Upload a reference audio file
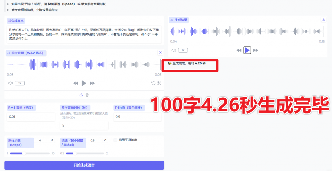 point(81,95)
